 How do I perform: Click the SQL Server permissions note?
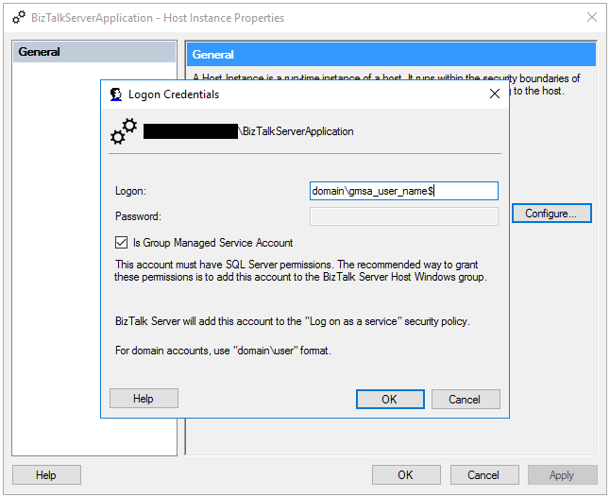(300, 271)
